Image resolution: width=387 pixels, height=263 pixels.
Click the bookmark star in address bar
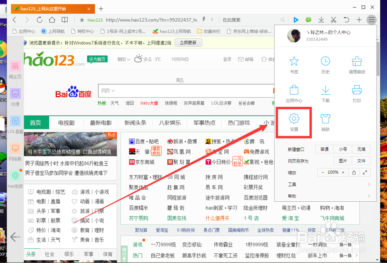[x=82, y=20]
